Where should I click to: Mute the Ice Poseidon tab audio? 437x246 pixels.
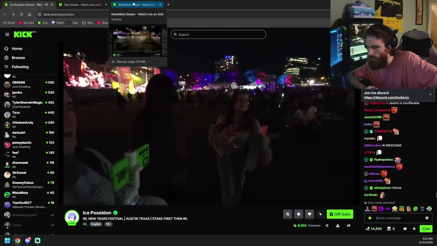tap(46, 5)
